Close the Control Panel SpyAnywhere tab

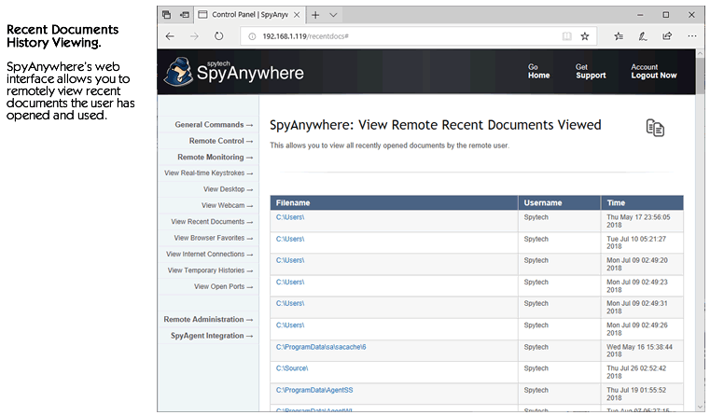(x=297, y=15)
